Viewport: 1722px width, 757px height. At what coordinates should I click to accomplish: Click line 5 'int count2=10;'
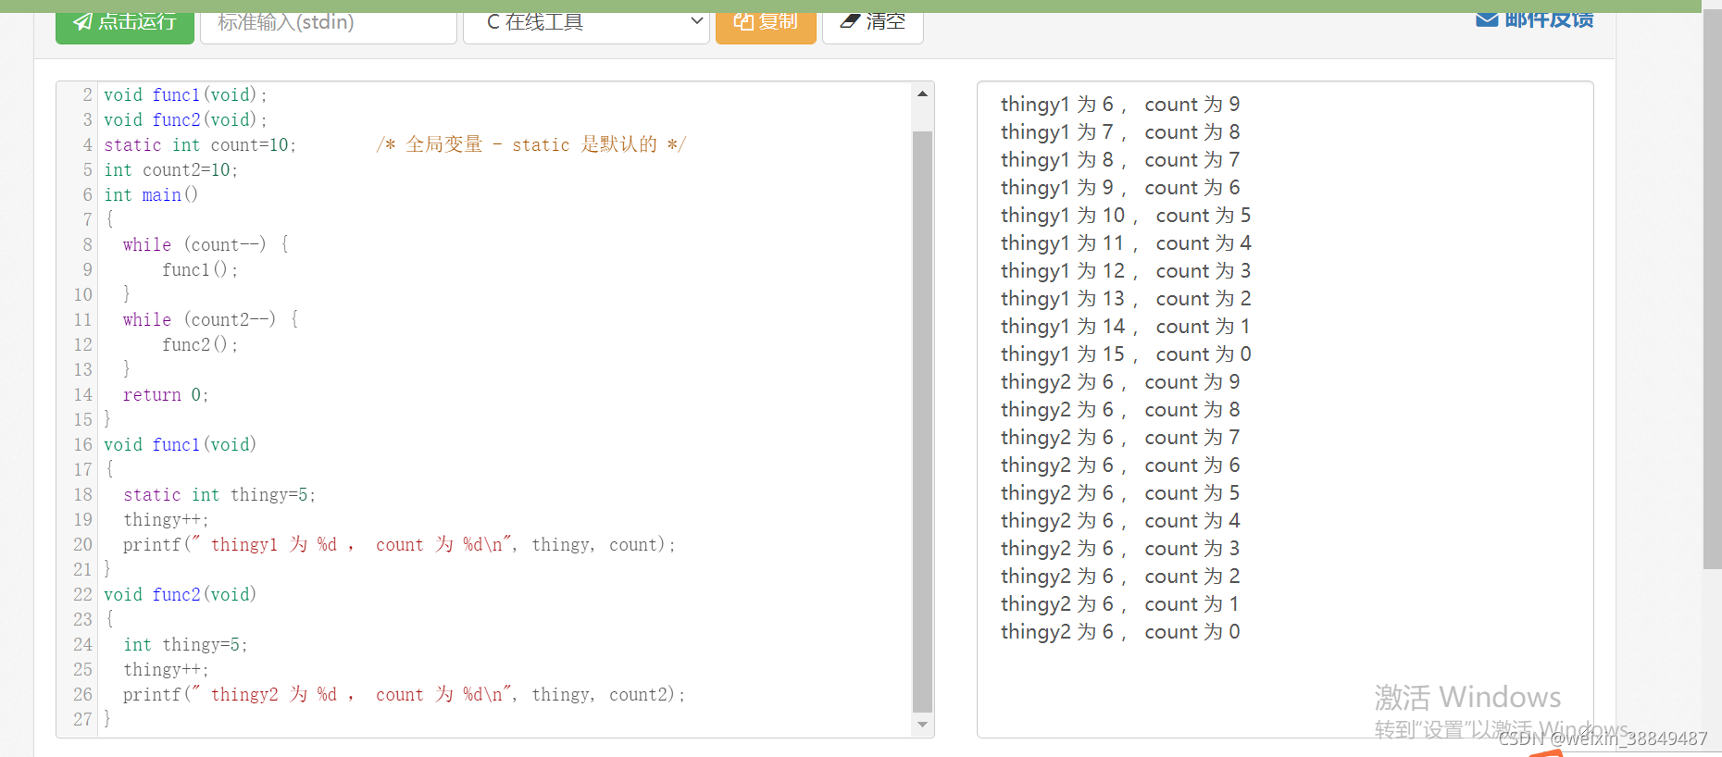[171, 169]
